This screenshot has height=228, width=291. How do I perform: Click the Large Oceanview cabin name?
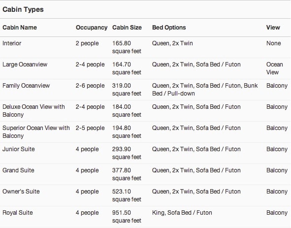tap(25, 65)
